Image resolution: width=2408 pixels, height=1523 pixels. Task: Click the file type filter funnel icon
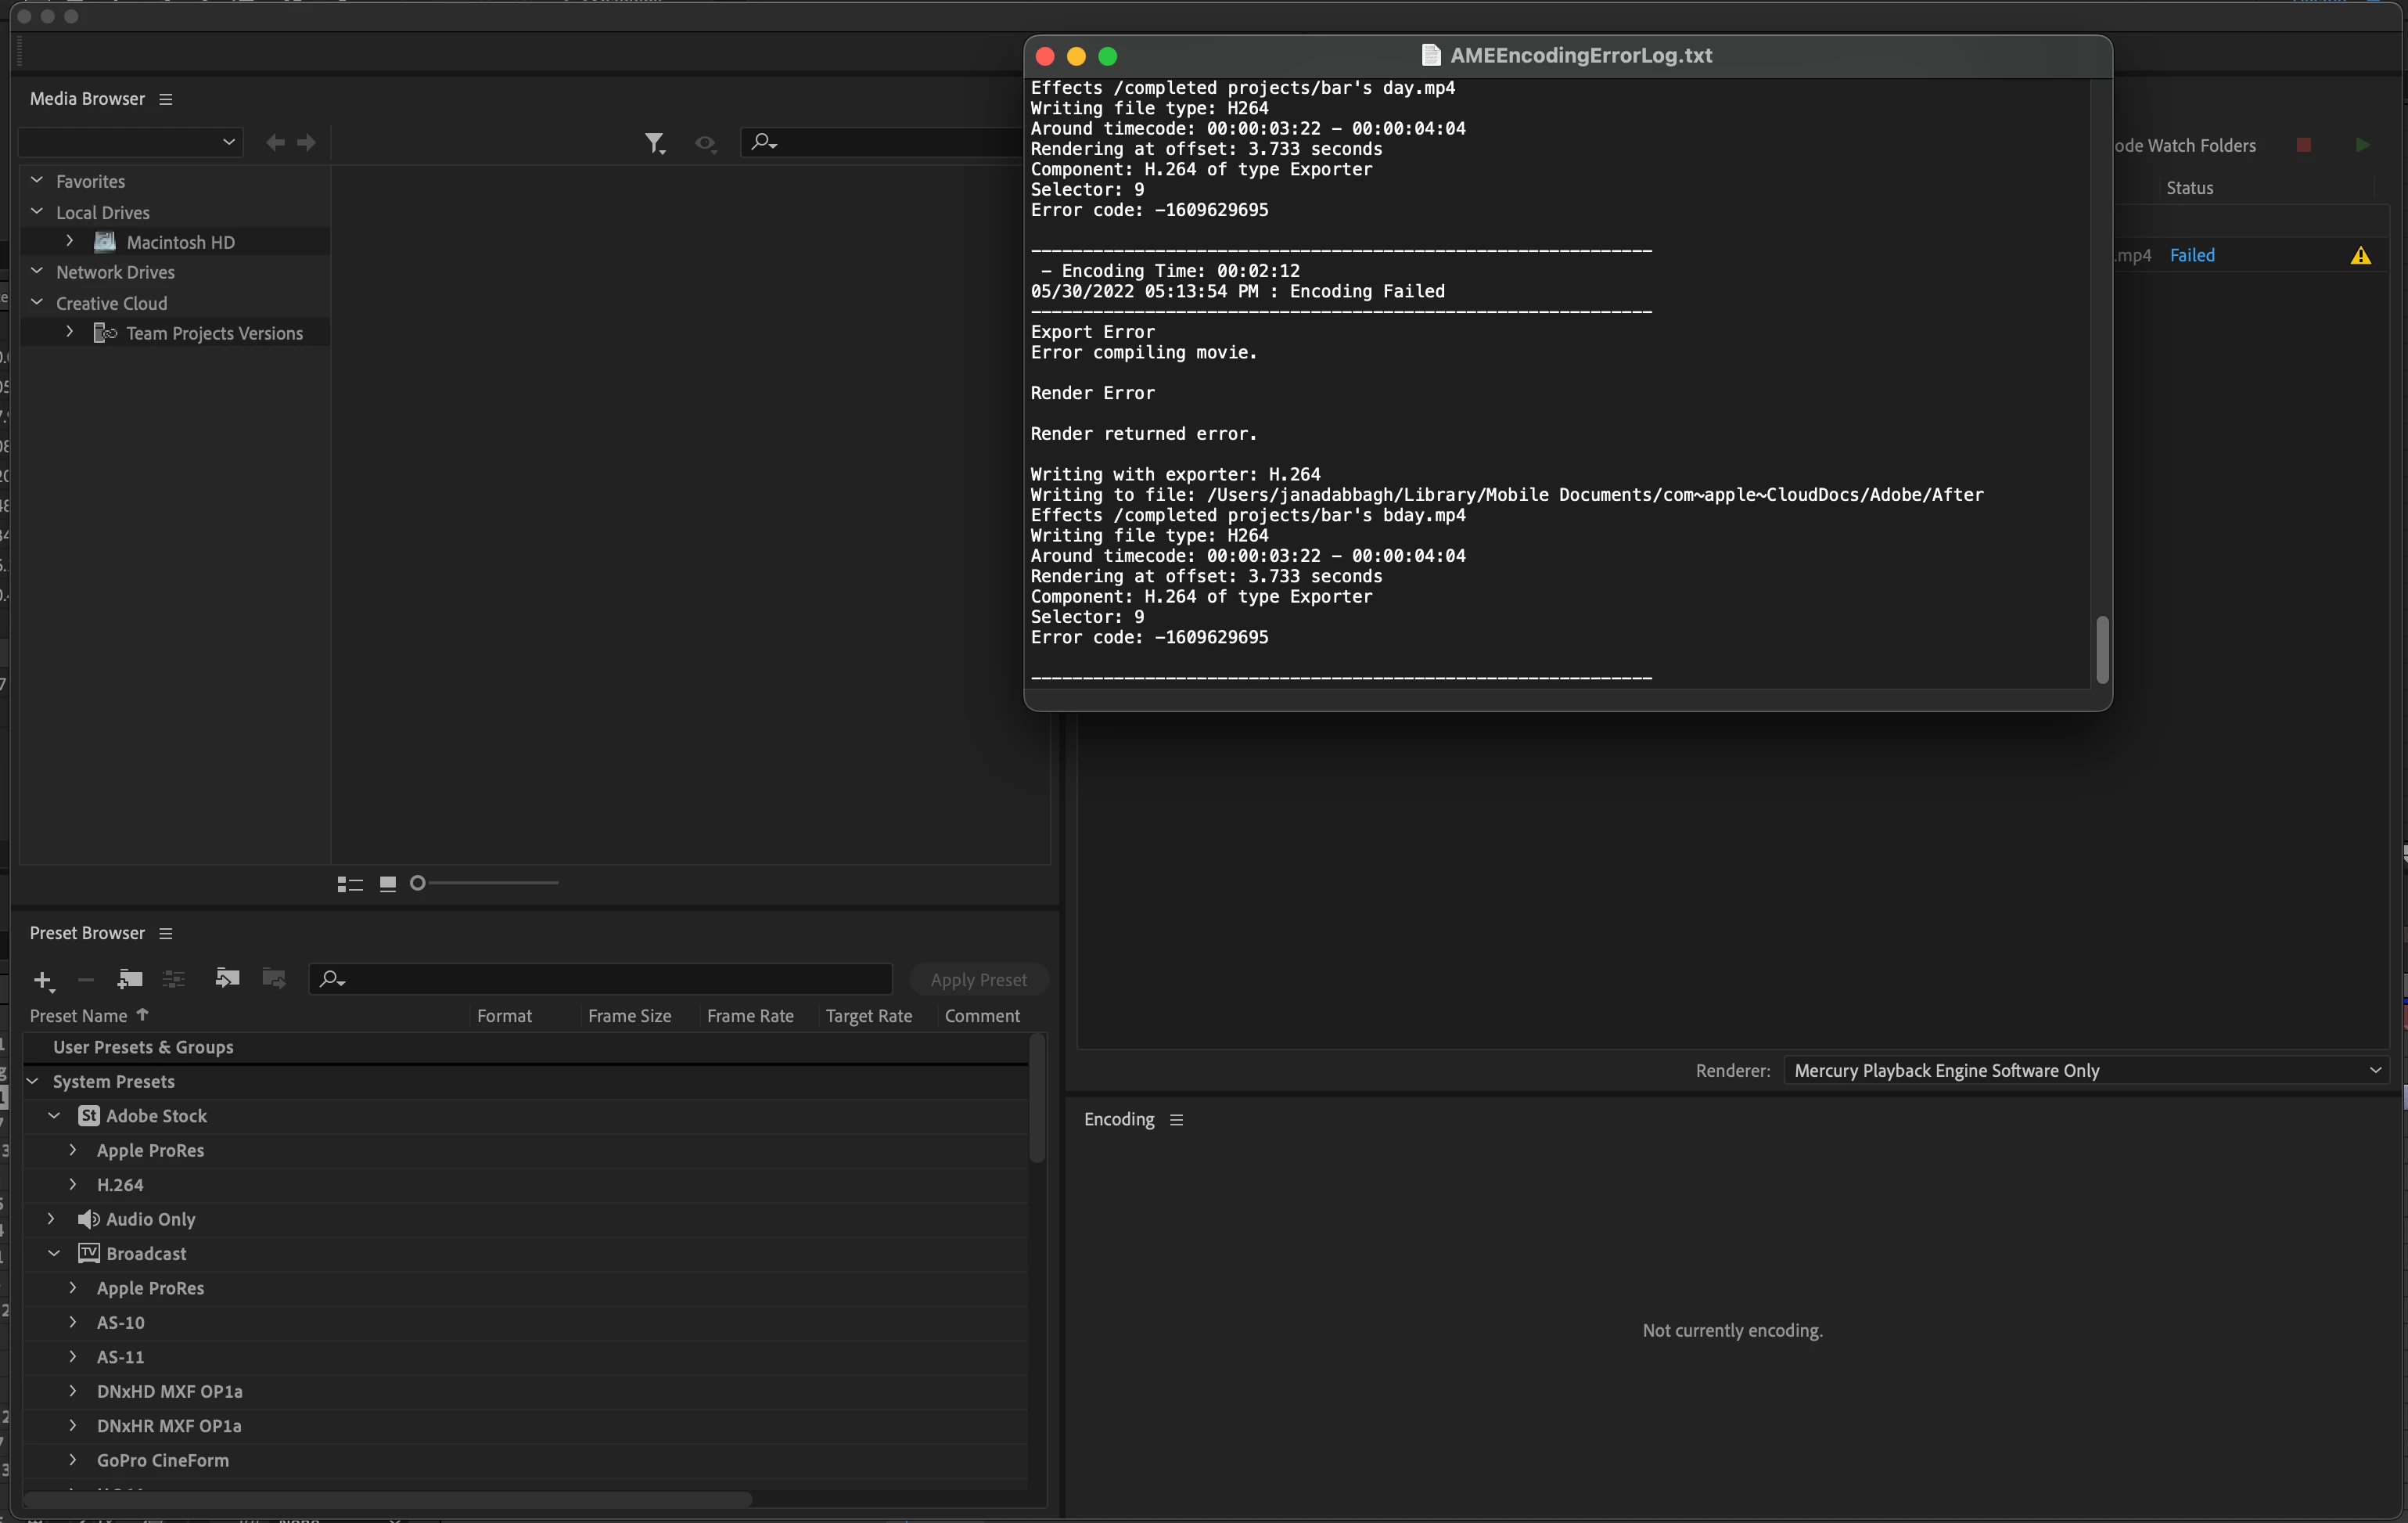(654, 143)
